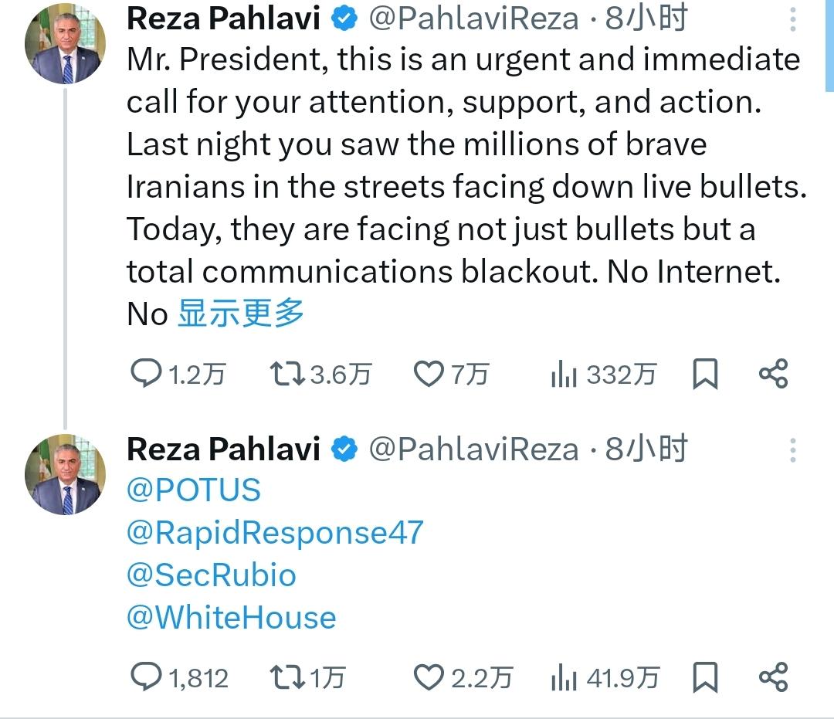Share the second tweet
The image size is (834, 719).
pos(773,678)
